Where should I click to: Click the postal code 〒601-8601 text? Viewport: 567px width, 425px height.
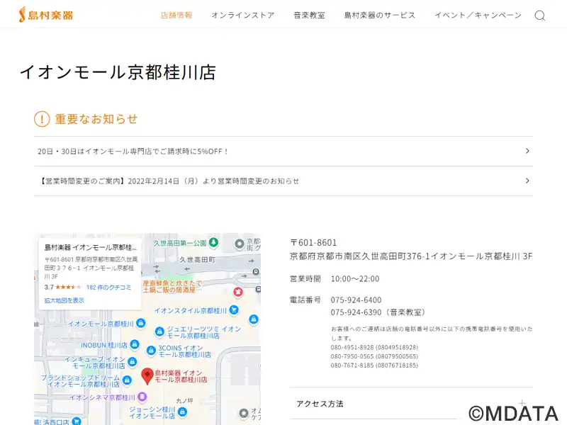click(x=313, y=242)
